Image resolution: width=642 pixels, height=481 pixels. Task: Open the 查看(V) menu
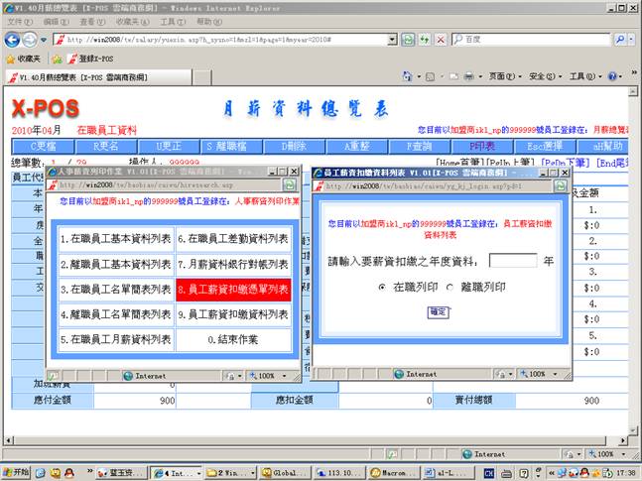(92, 21)
